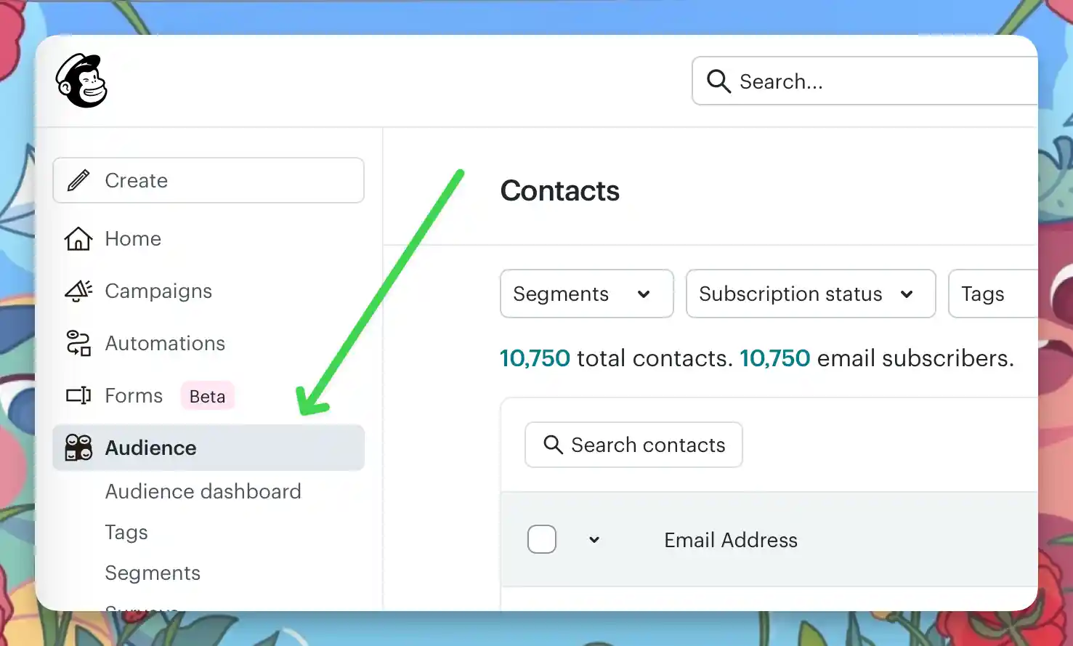1073x646 pixels.
Task: Select the Forms icon in the sidebar
Action: coord(77,395)
